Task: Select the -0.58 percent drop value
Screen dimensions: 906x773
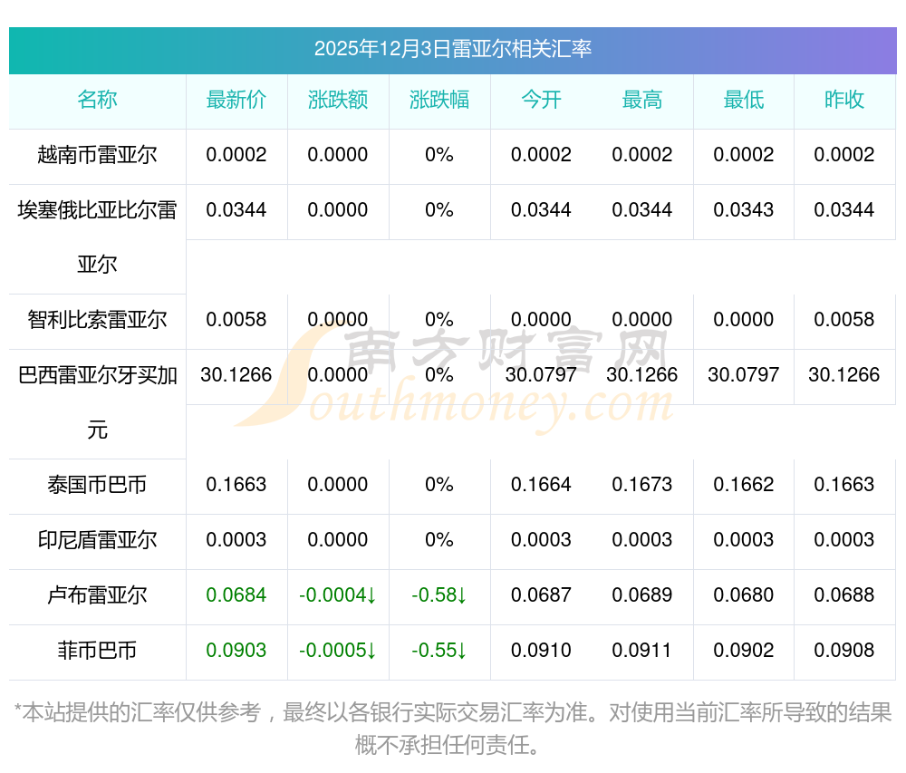Action: pyautogui.click(x=439, y=595)
